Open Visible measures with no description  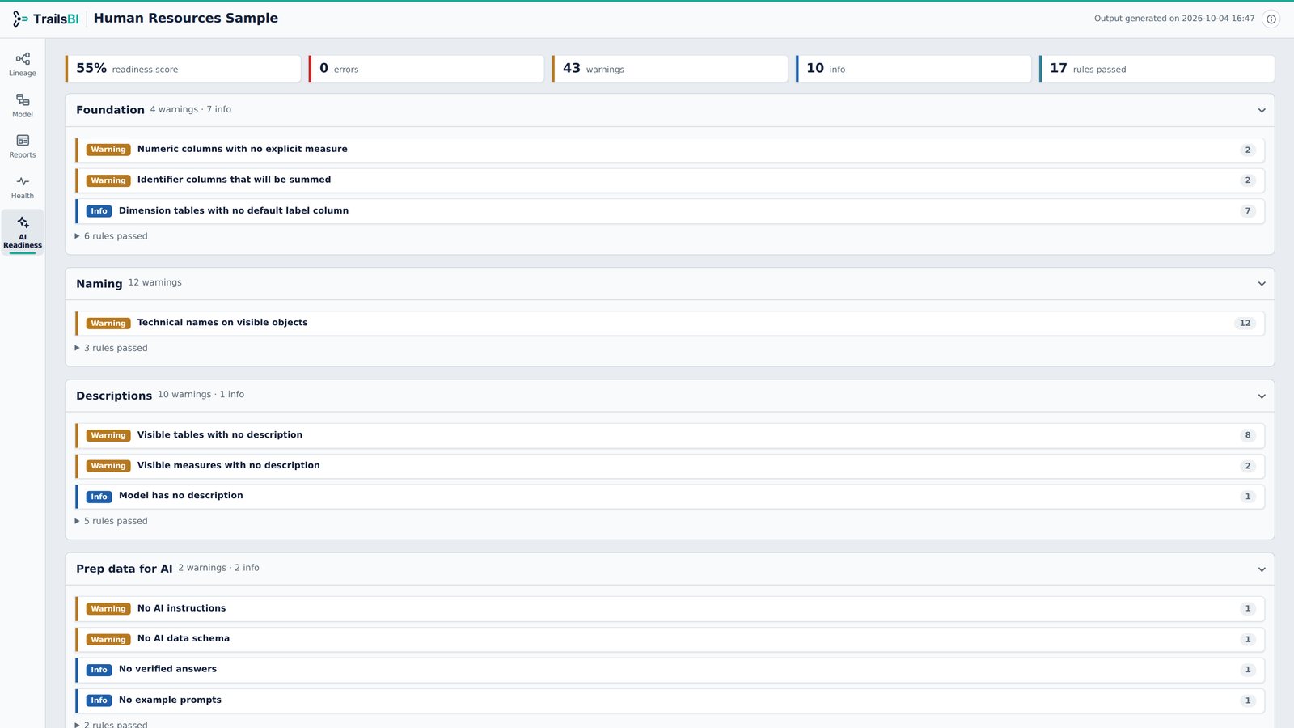(x=670, y=466)
